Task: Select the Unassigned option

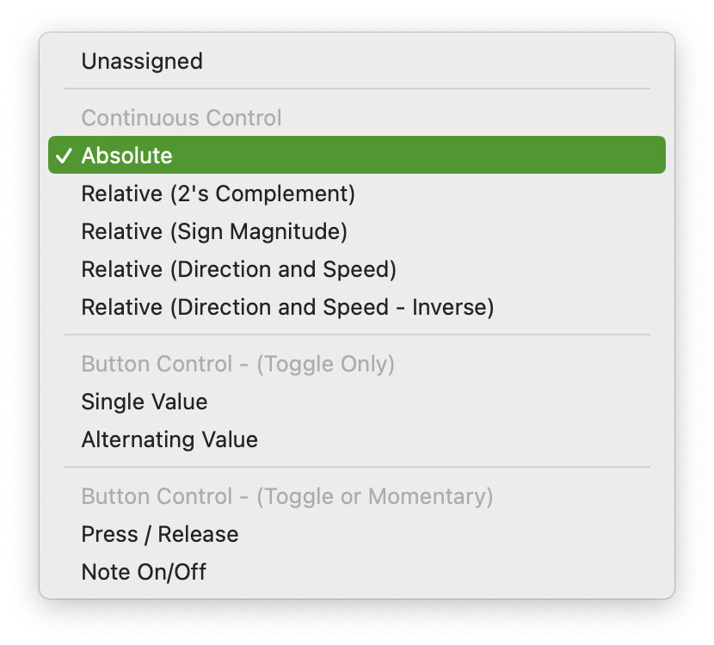Action: click(x=356, y=61)
